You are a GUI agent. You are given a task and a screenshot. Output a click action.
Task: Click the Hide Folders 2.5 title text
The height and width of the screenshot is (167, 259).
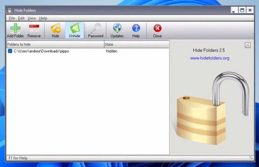[209, 50]
